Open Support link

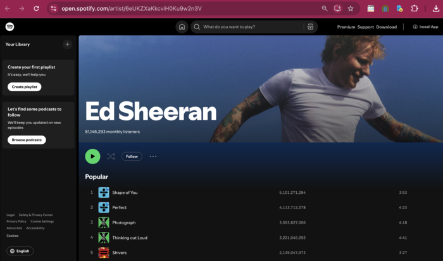(366, 27)
